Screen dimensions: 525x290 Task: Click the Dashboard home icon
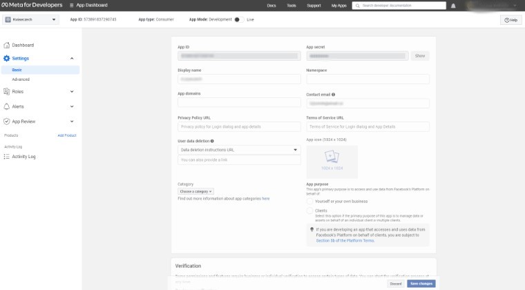point(6,45)
